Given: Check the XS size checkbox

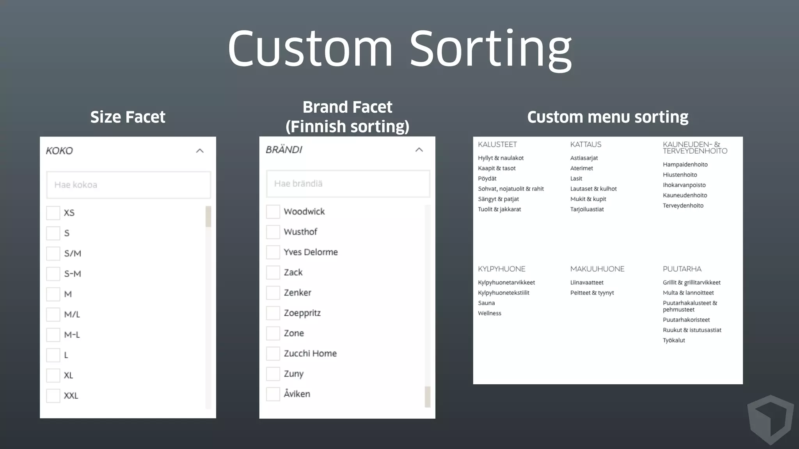Looking at the screenshot, I should (x=53, y=213).
